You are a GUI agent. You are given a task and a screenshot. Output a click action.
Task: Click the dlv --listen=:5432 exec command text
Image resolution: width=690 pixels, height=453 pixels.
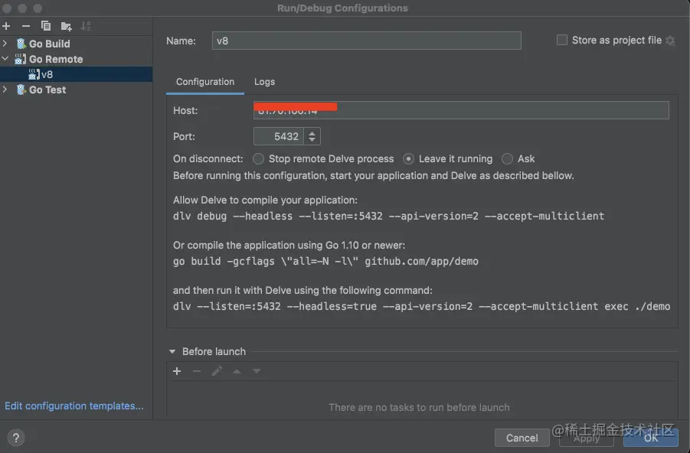pyautogui.click(x=421, y=306)
